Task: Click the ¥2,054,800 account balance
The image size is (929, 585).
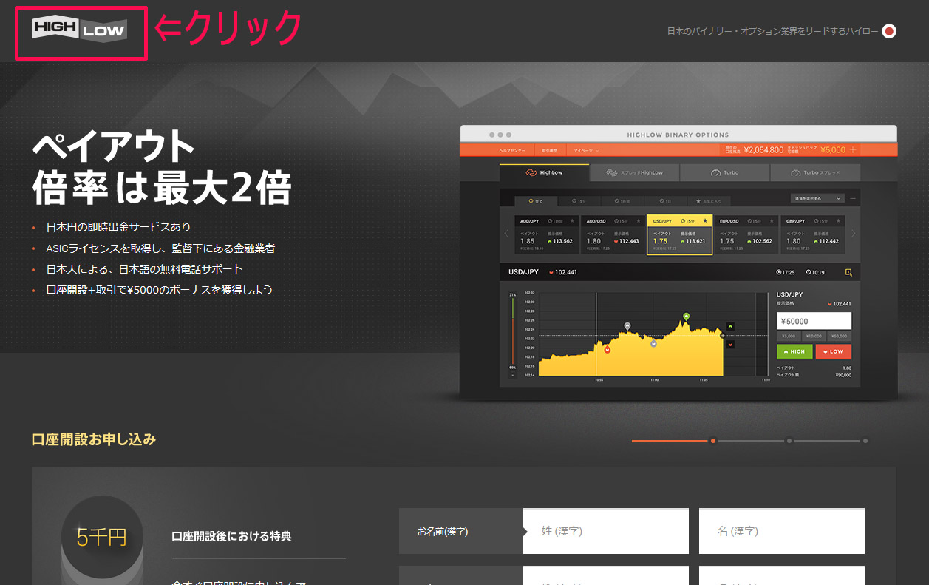Action: tap(763, 149)
